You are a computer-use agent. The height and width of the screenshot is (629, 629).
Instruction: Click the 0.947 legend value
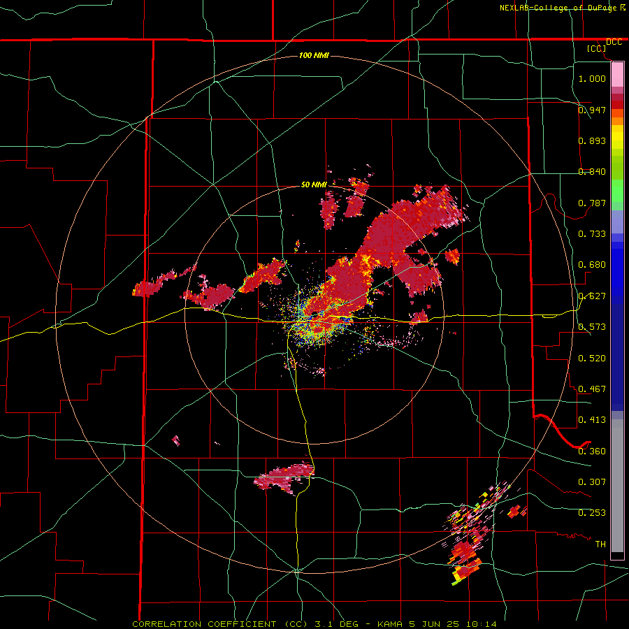click(592, 110)
